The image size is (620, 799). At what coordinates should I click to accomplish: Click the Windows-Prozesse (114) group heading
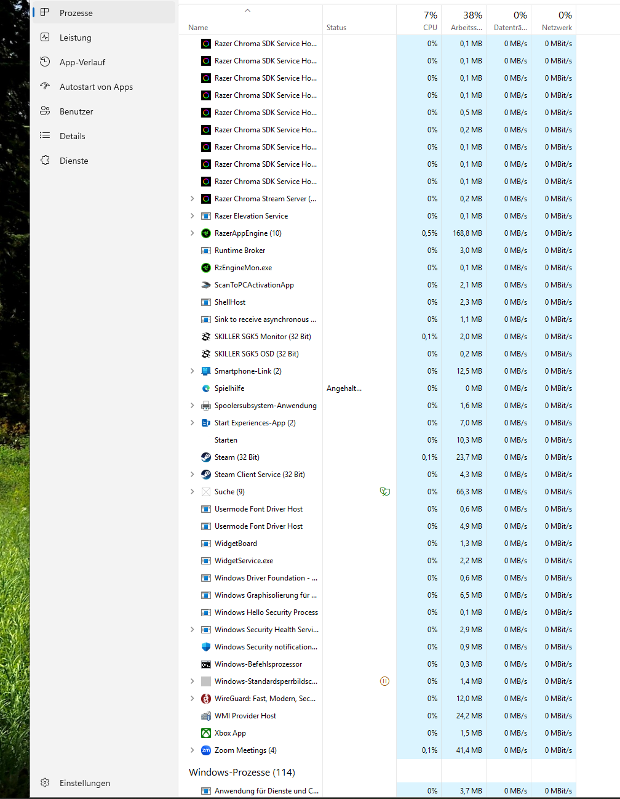[242, 772]
